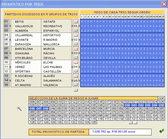The width and height of the screenshot is (168, 139).
Task: Click the red grid icon under the sum selection table
Action: [x=131, y=123]
